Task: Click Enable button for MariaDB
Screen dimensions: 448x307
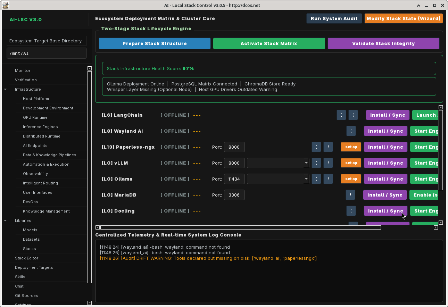Action: pyautogui.click(x=424, y=195)
